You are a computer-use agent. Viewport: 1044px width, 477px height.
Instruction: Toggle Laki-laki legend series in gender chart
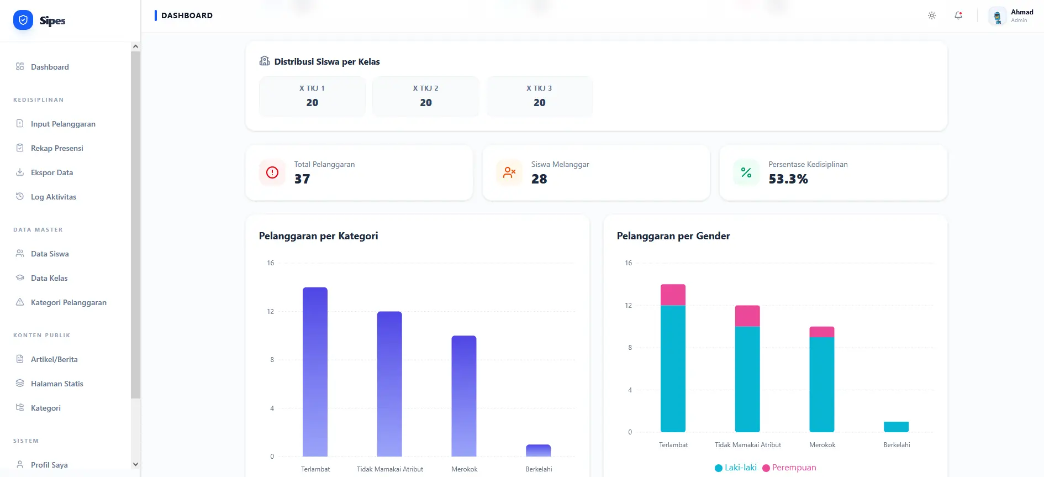click(x=736, y=468)
